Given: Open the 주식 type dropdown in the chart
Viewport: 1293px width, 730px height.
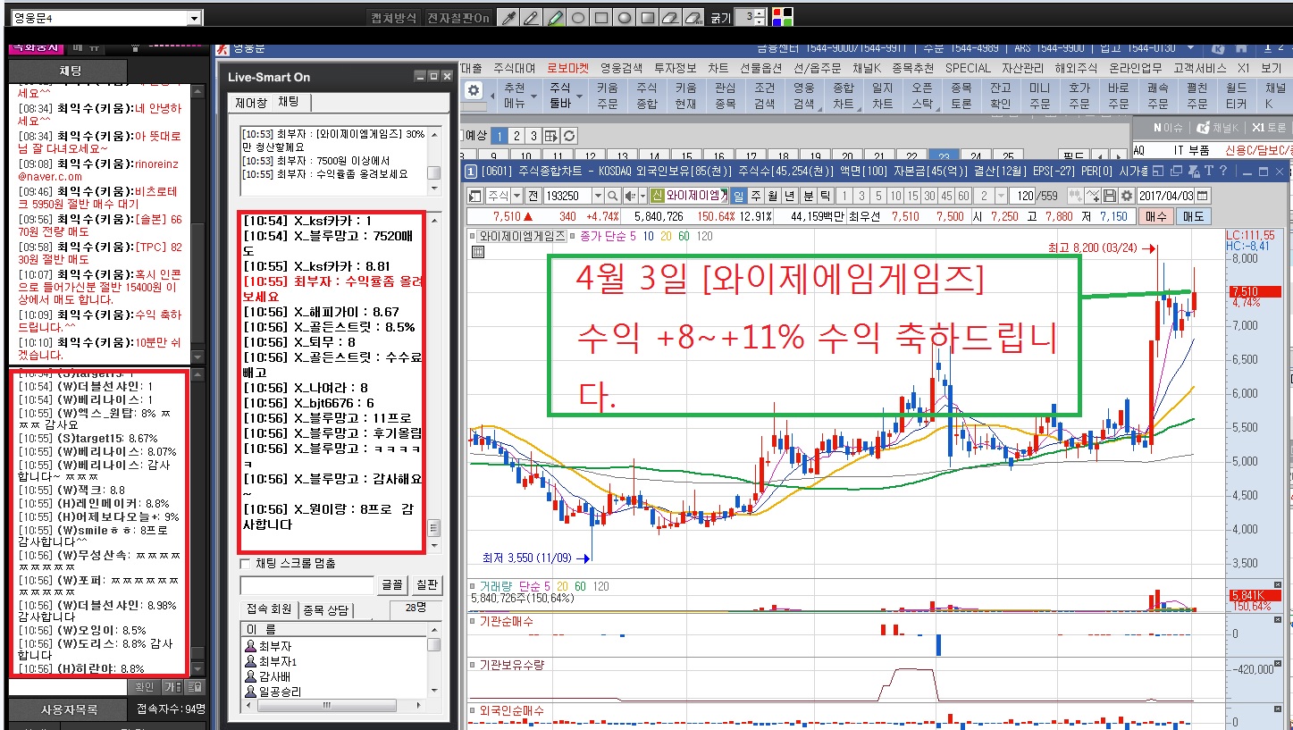Looking at the screenshot, I should [517, 196].
